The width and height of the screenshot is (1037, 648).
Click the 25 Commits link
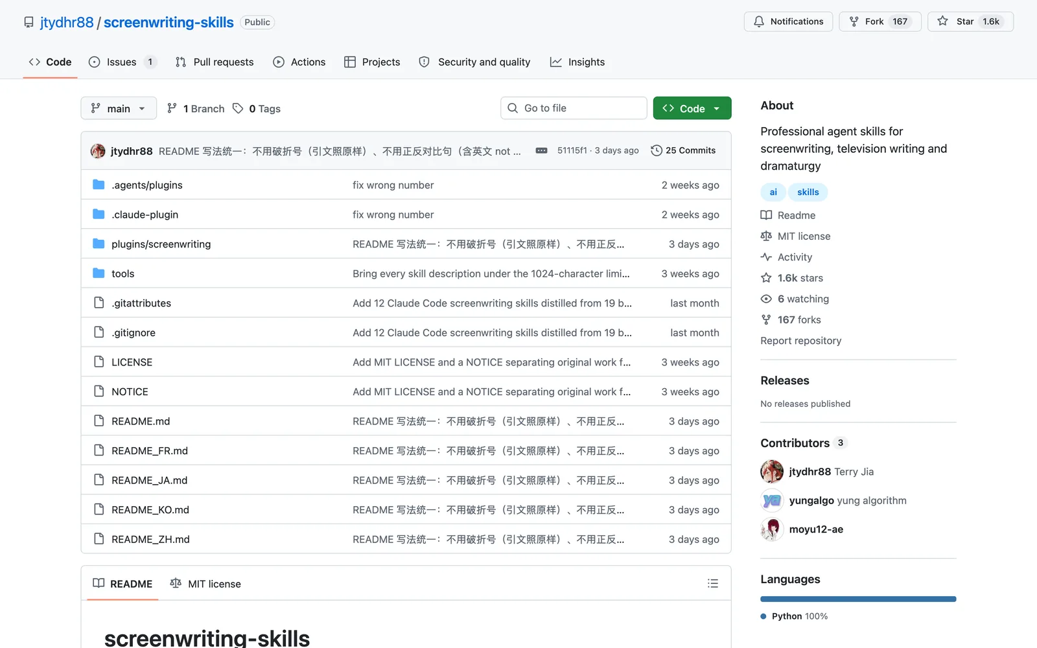point(684,150)
